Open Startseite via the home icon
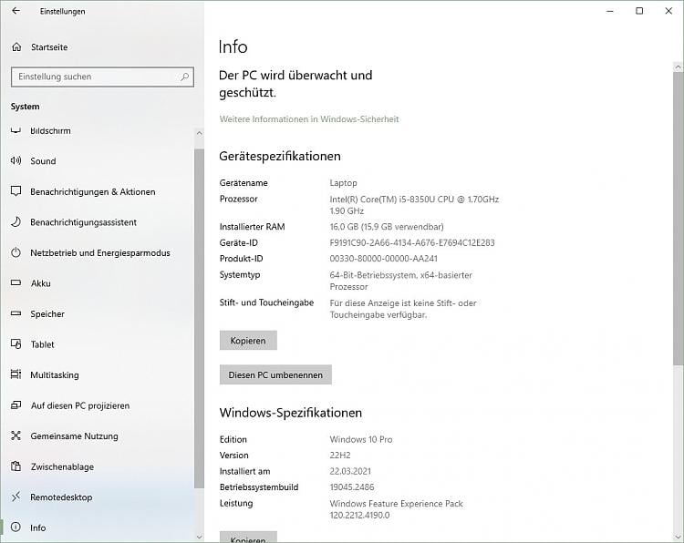 click(x=16, y=46)
